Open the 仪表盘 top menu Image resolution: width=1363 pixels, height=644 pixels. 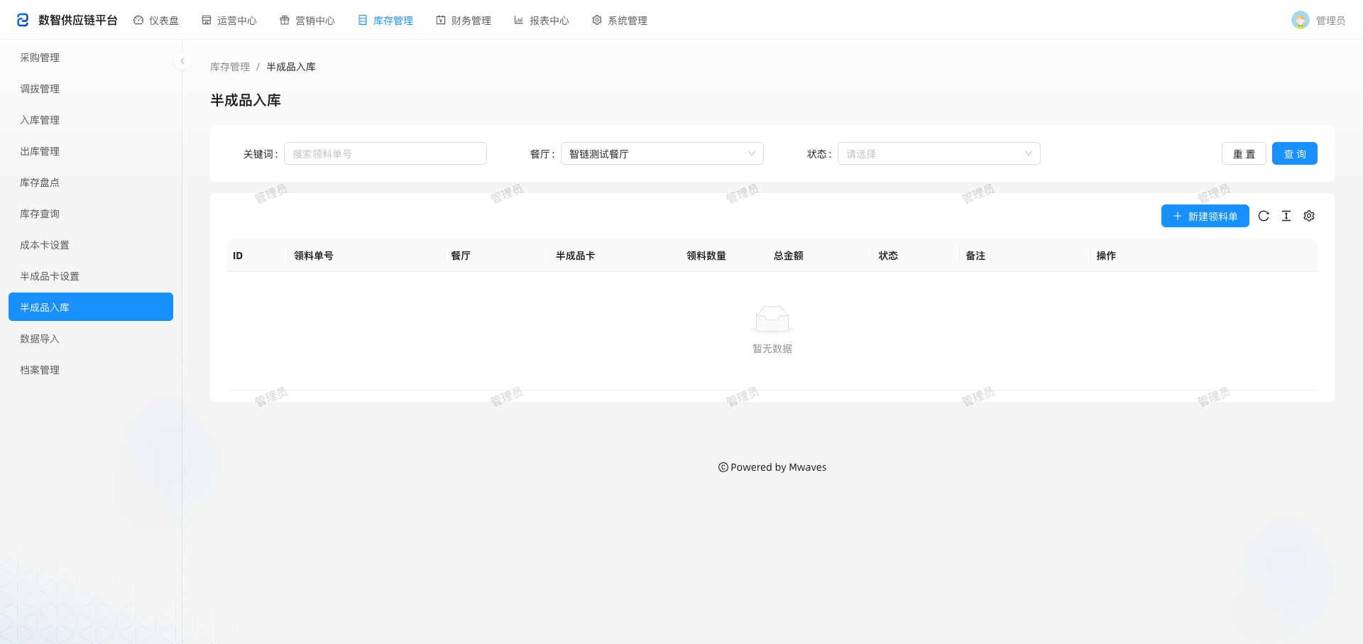click(x=156, y=21)
